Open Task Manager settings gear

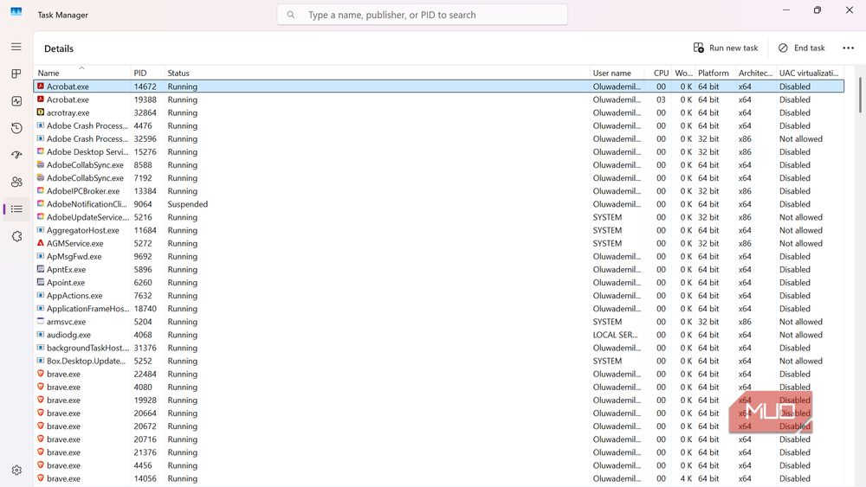[16, 470]
